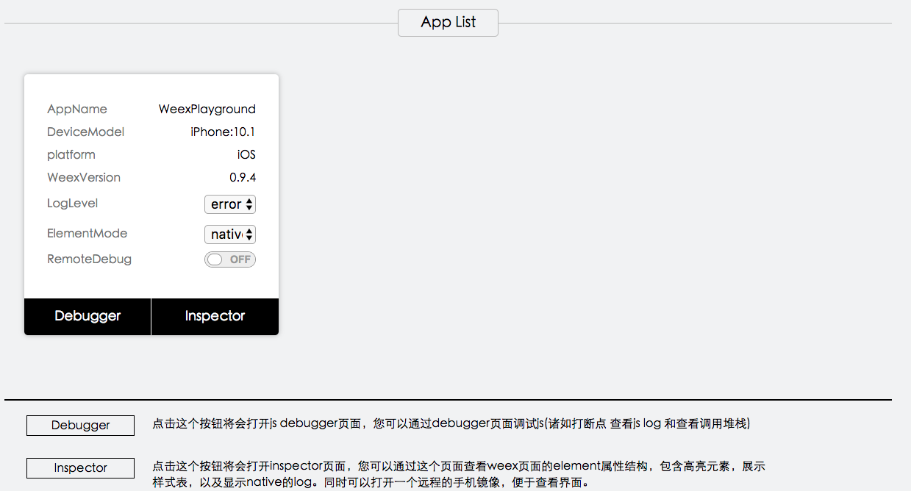911x491 pixels.
Task: Select the WeexPlayground device card
Action: point(151,184)
